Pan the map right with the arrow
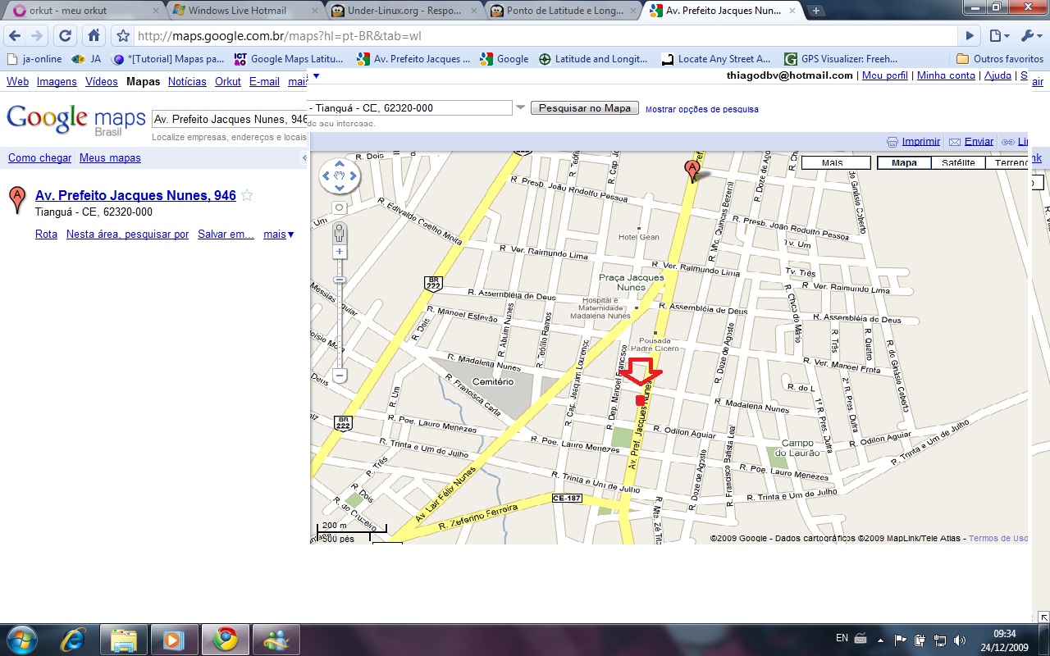The width and height of the screenshot is (1050, 656). [353, 175]
